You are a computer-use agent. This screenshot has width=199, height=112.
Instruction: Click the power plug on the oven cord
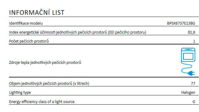tap(191, 73)
